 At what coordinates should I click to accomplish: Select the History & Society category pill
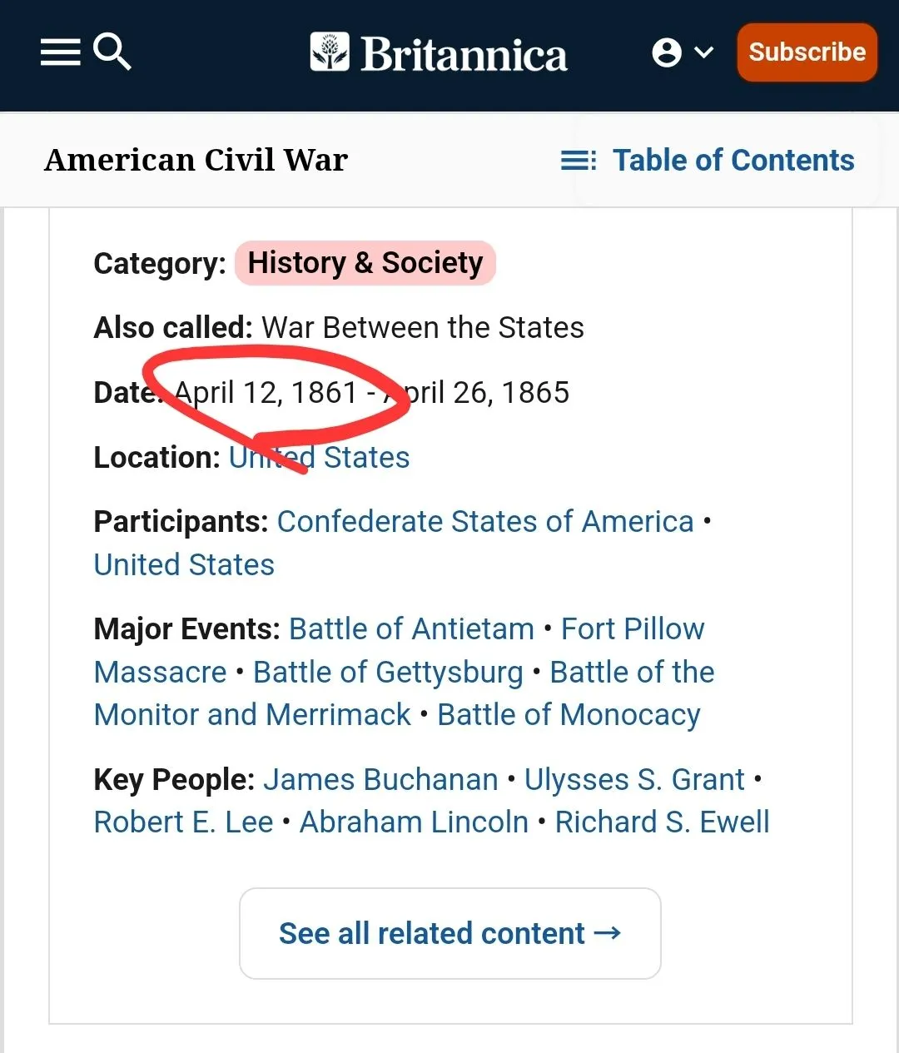click(365, 263)
